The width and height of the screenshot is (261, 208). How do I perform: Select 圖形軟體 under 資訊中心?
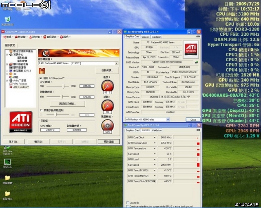pyautogui.click(x=22, y=58)
